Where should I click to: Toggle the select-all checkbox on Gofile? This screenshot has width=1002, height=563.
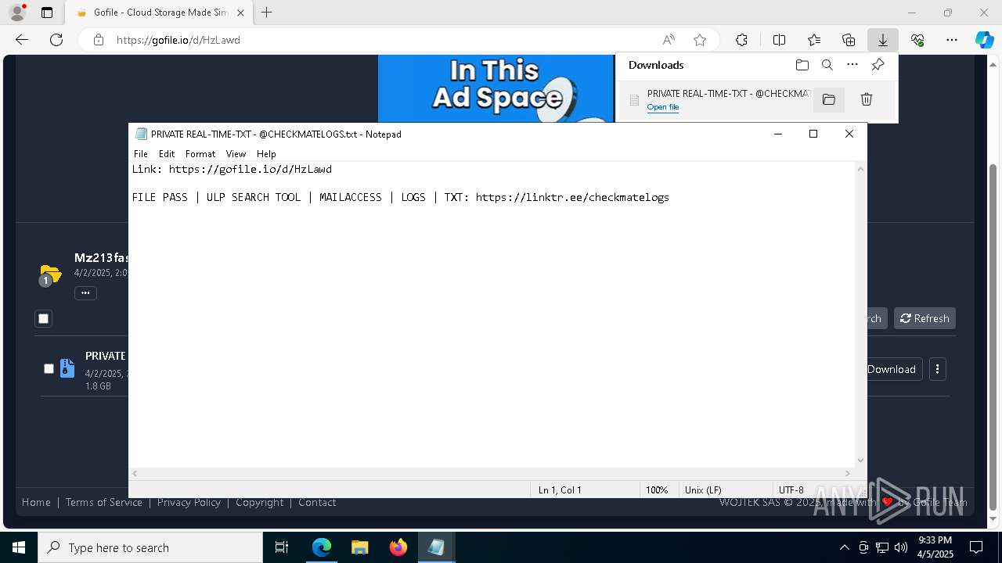click(44, 318)
